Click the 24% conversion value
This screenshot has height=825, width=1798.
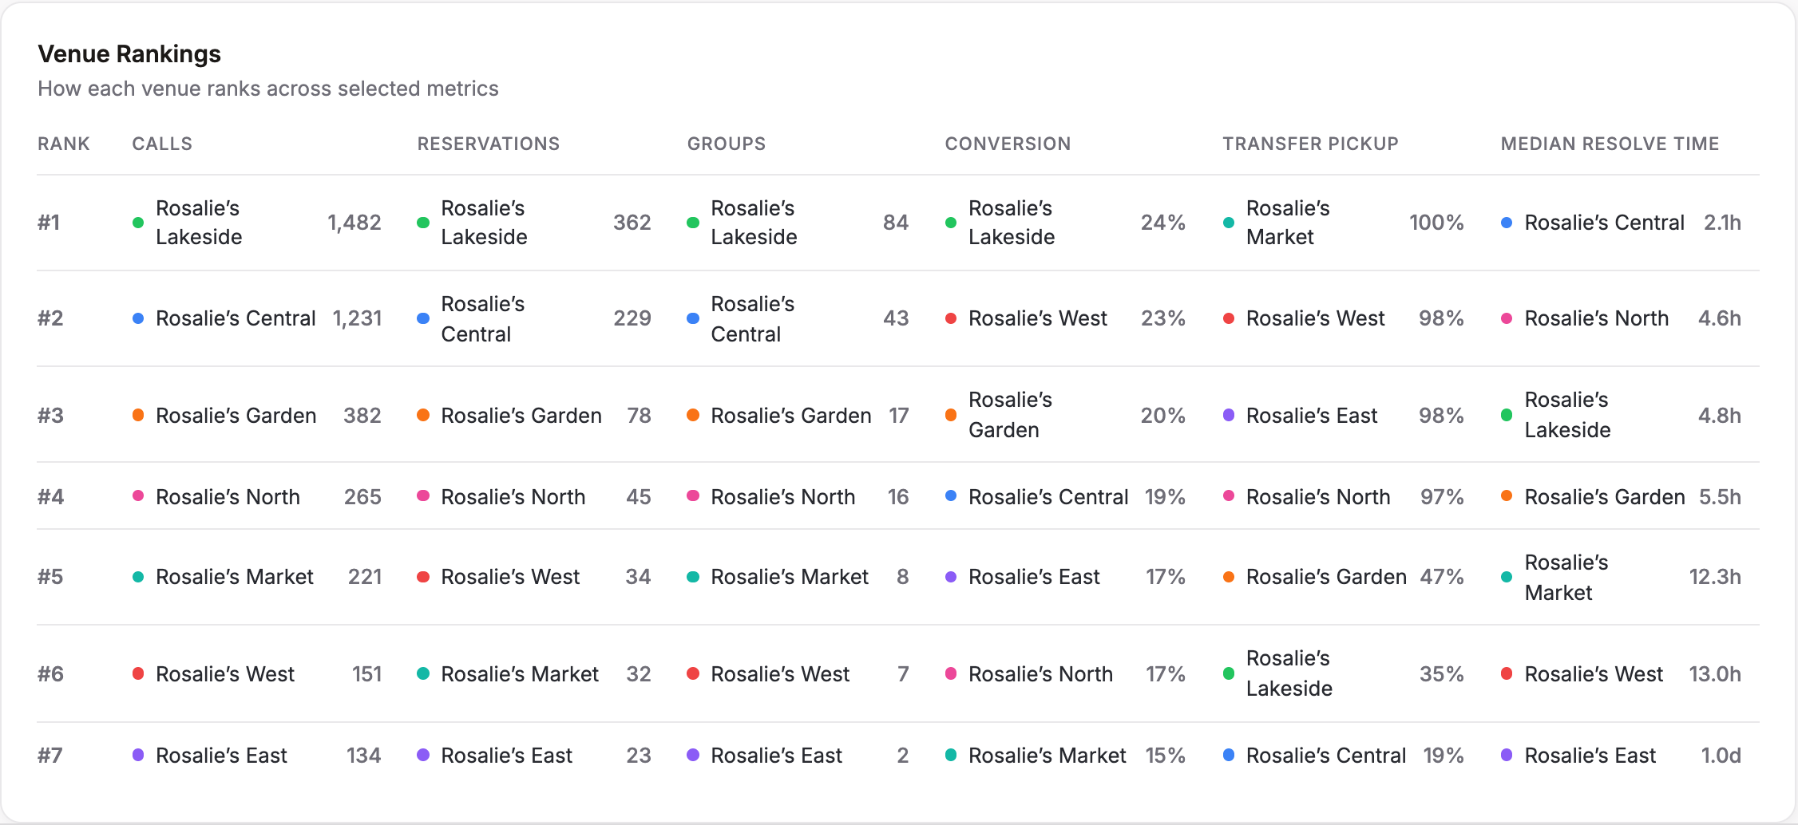coord(1163,223)
